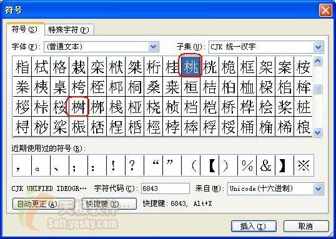Image resolution: width=336 pixels, height=239 pixels.
Task: Select the closing double quote symbol
Action: (x=172, y=165)
